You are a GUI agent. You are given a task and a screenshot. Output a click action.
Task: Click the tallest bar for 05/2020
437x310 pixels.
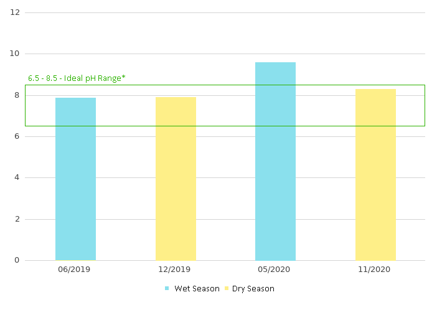point(275,161)
